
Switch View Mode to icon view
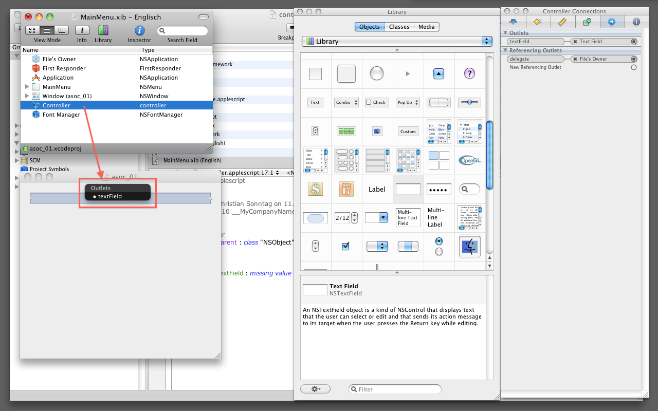[x=32, y=31]
